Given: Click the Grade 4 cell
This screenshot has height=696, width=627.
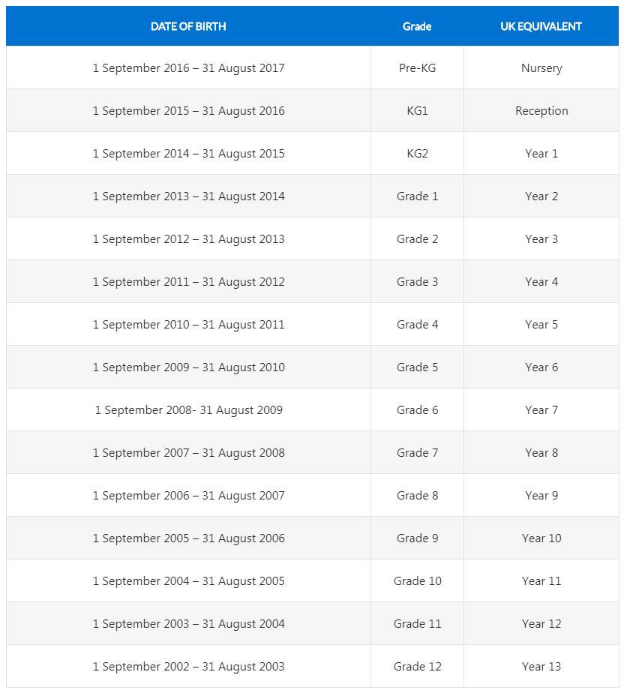Looking at the screenshot, I should pos(417,325).
